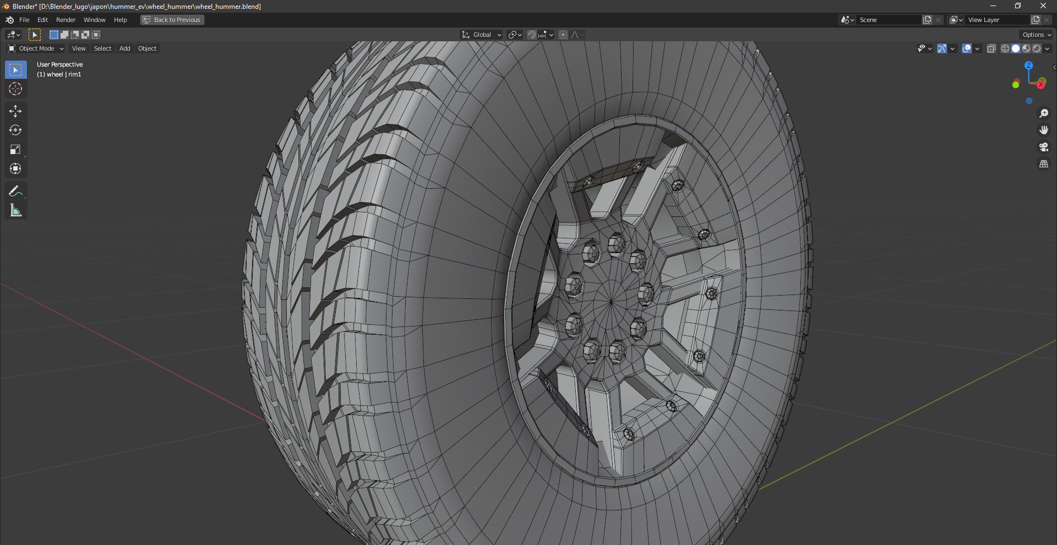Click the Blender logo menu icon

(9, 20)
